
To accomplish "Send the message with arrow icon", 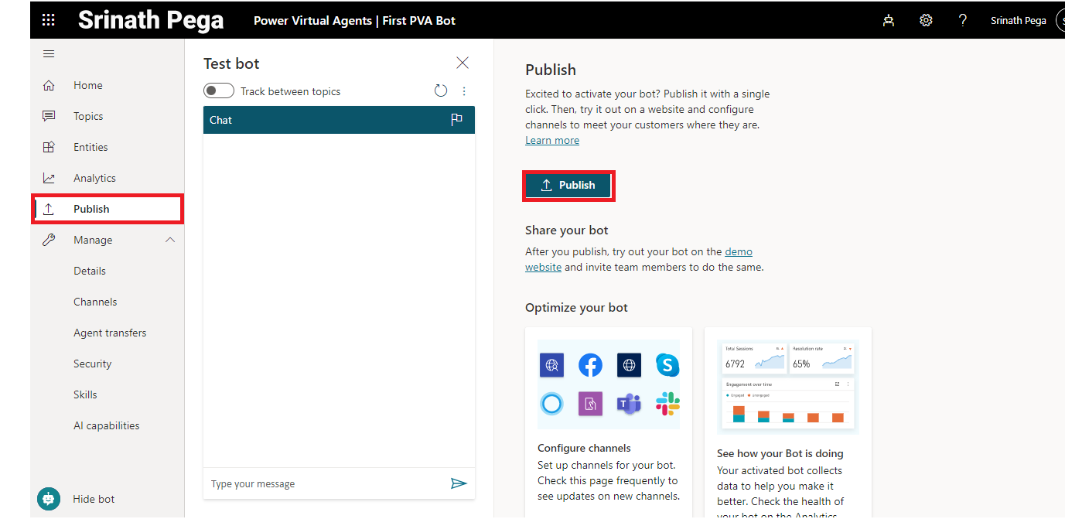I will (x=459, y=483).
